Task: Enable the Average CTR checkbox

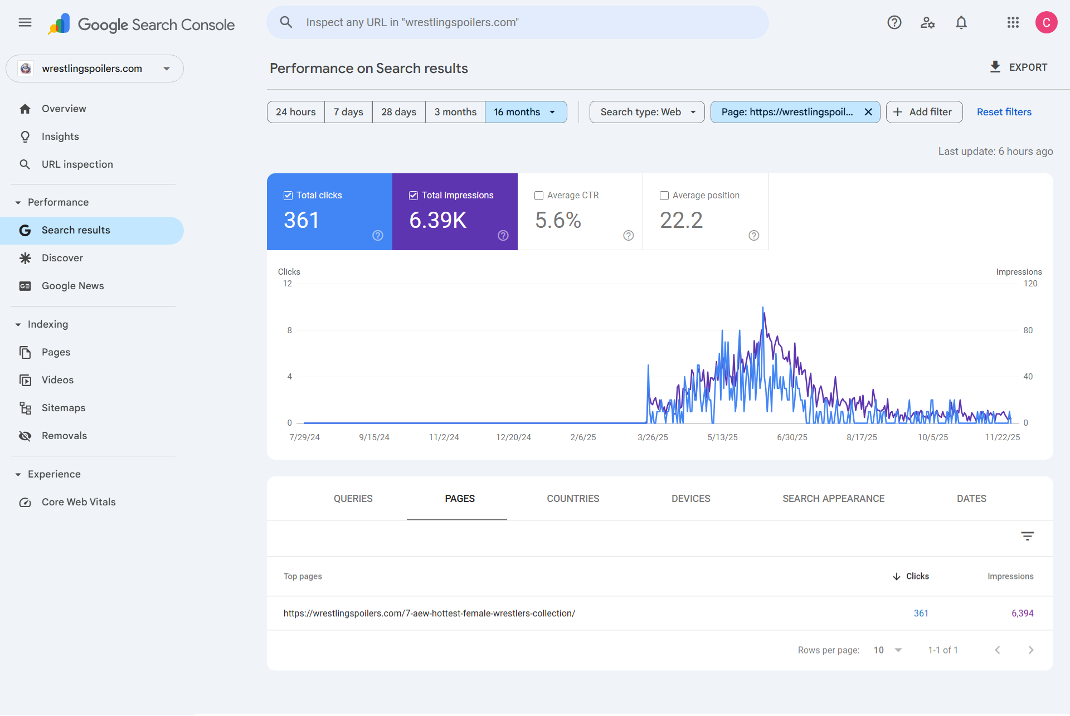Action: pyautogui.click(x=539, y=196)
